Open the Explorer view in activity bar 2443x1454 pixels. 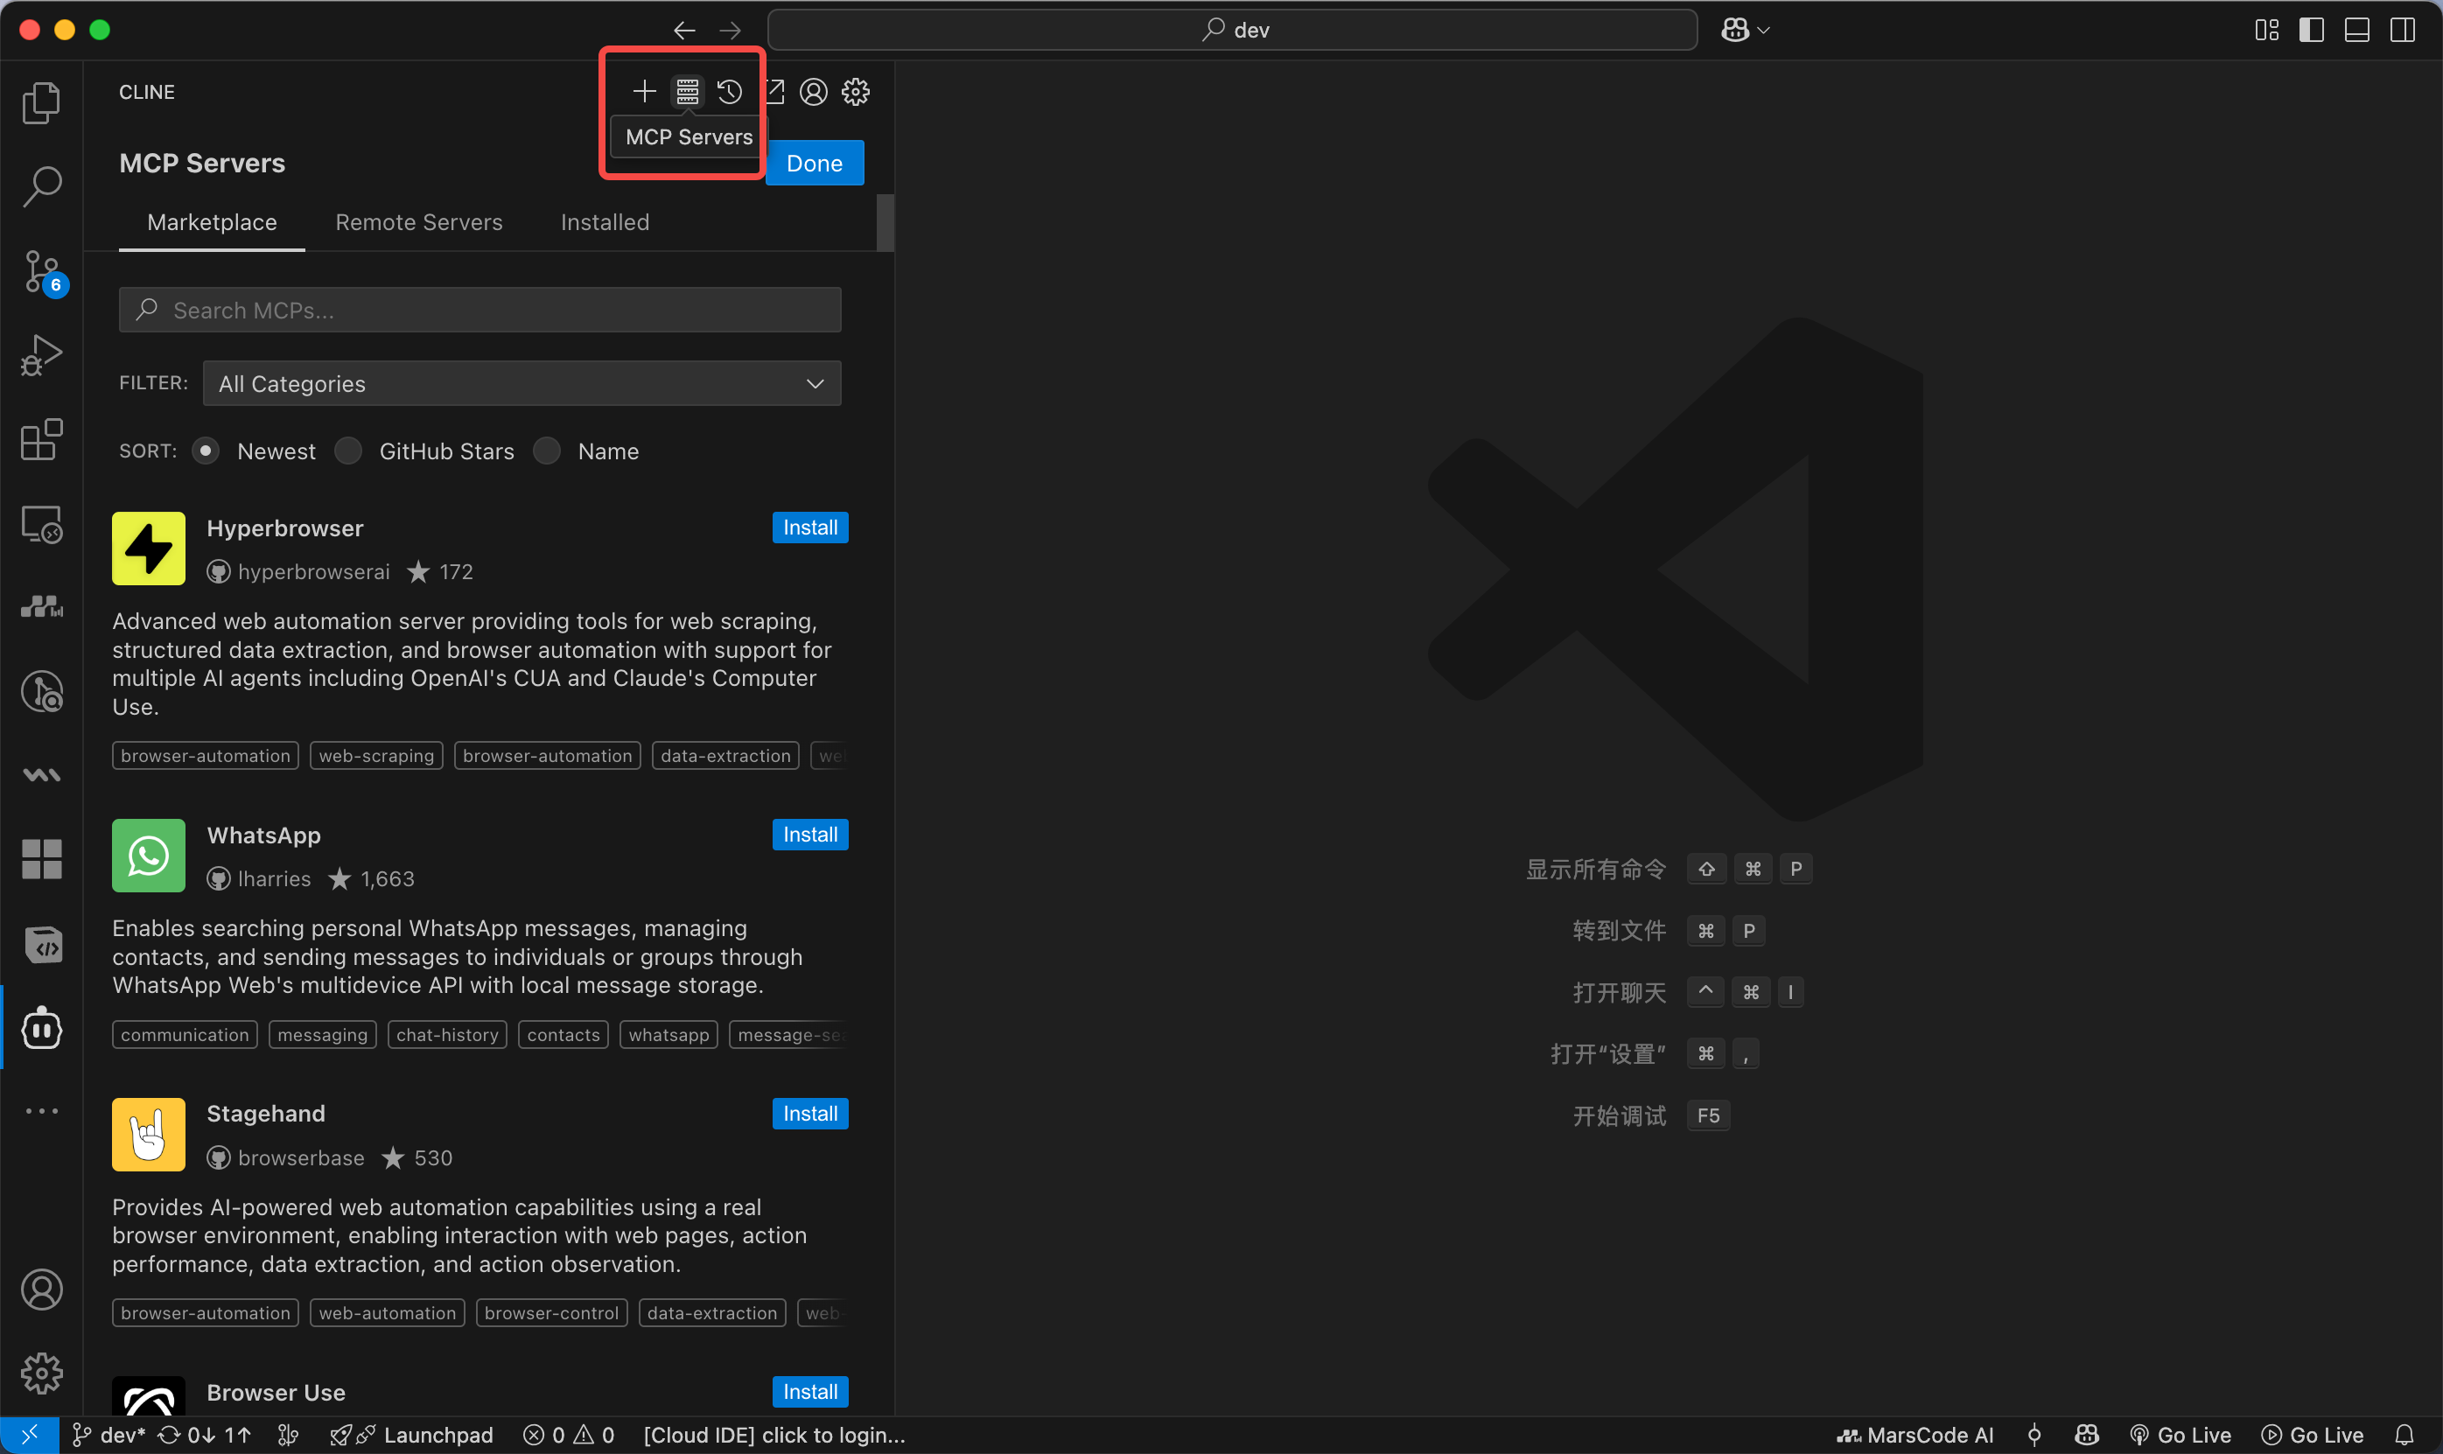(41, 103)
